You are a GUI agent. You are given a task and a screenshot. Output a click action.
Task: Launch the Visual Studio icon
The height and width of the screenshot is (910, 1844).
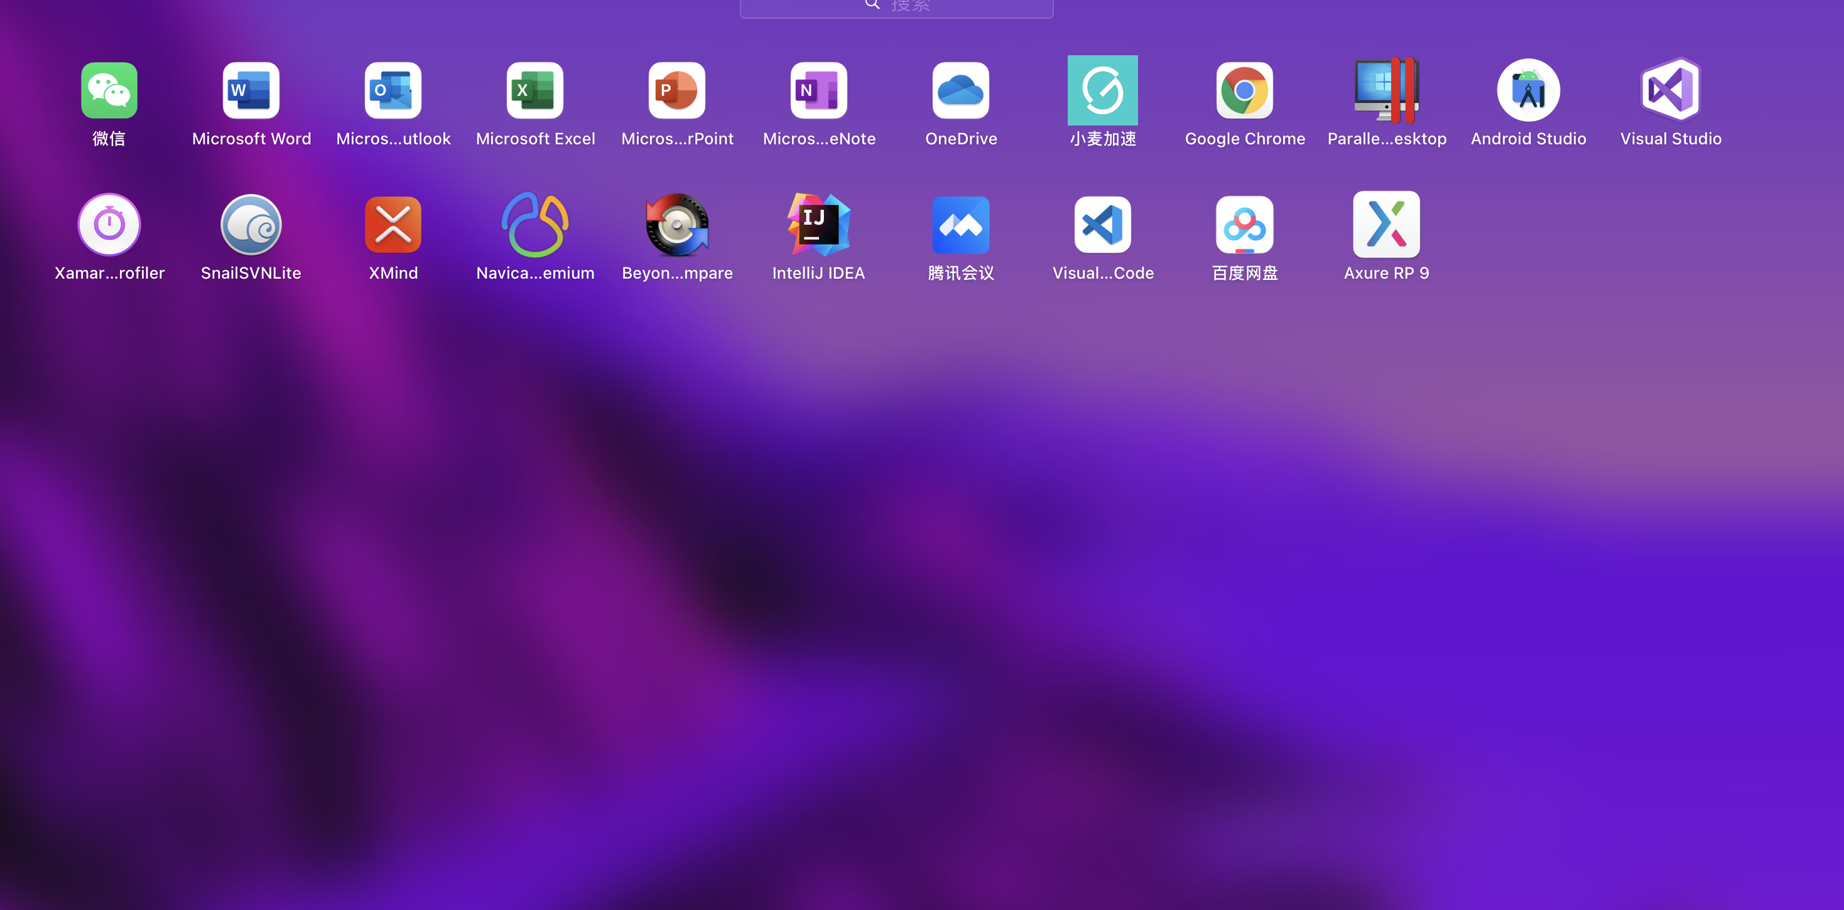(1671, 90)
